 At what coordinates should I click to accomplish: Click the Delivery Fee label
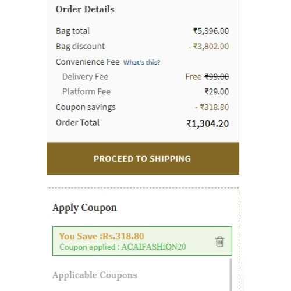(x=85, y=77)
